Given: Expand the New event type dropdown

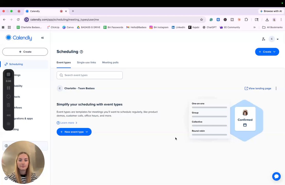Looking at the screenshot, I should (74, 132).
